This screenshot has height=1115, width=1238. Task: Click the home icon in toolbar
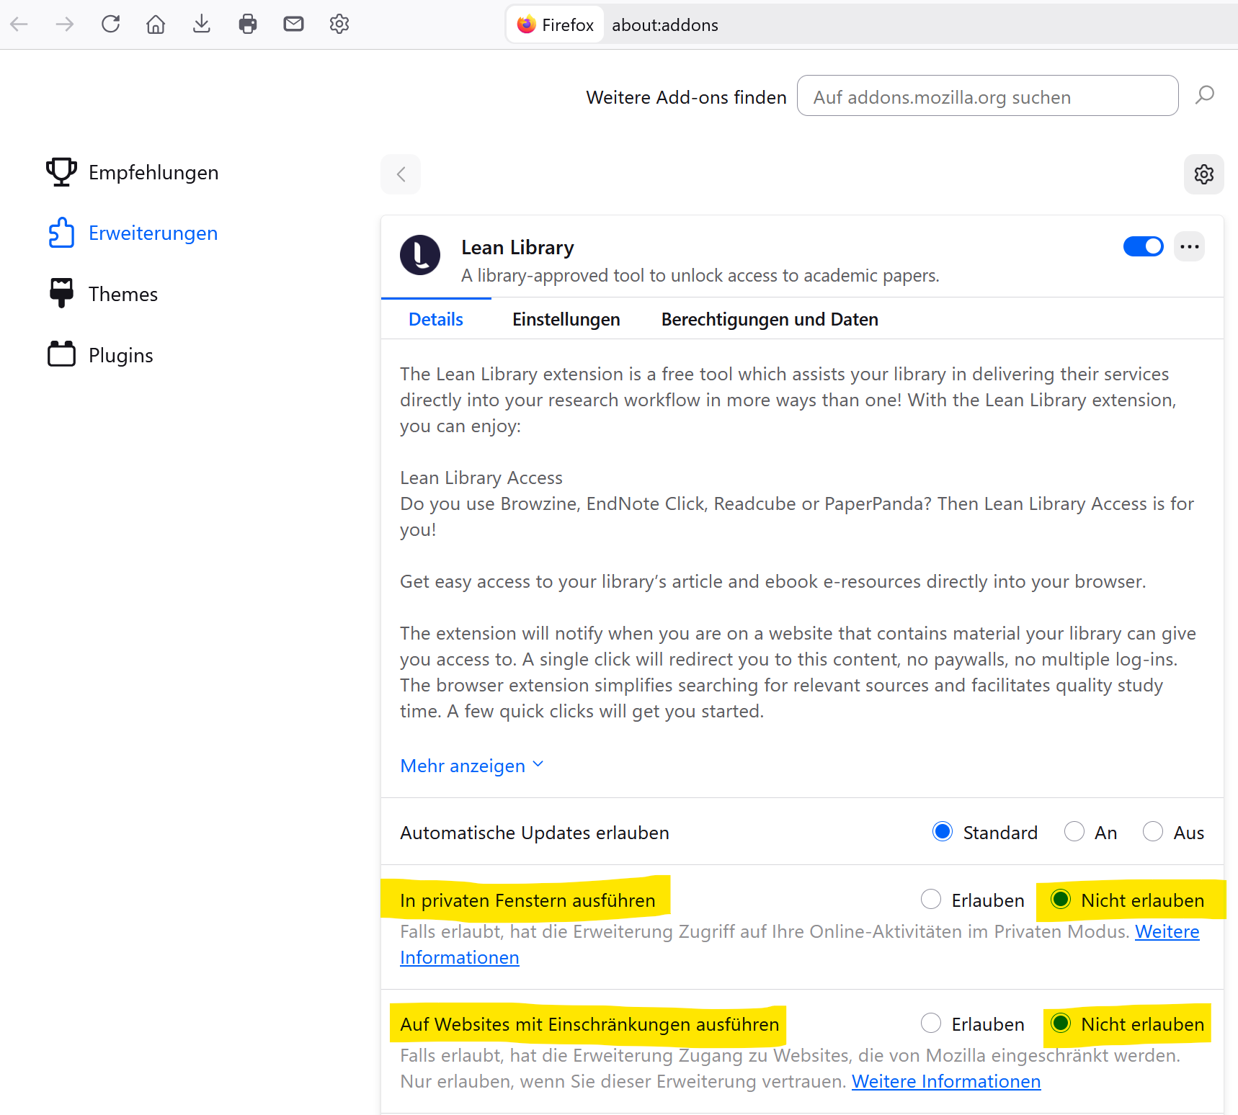pos(156,24)
